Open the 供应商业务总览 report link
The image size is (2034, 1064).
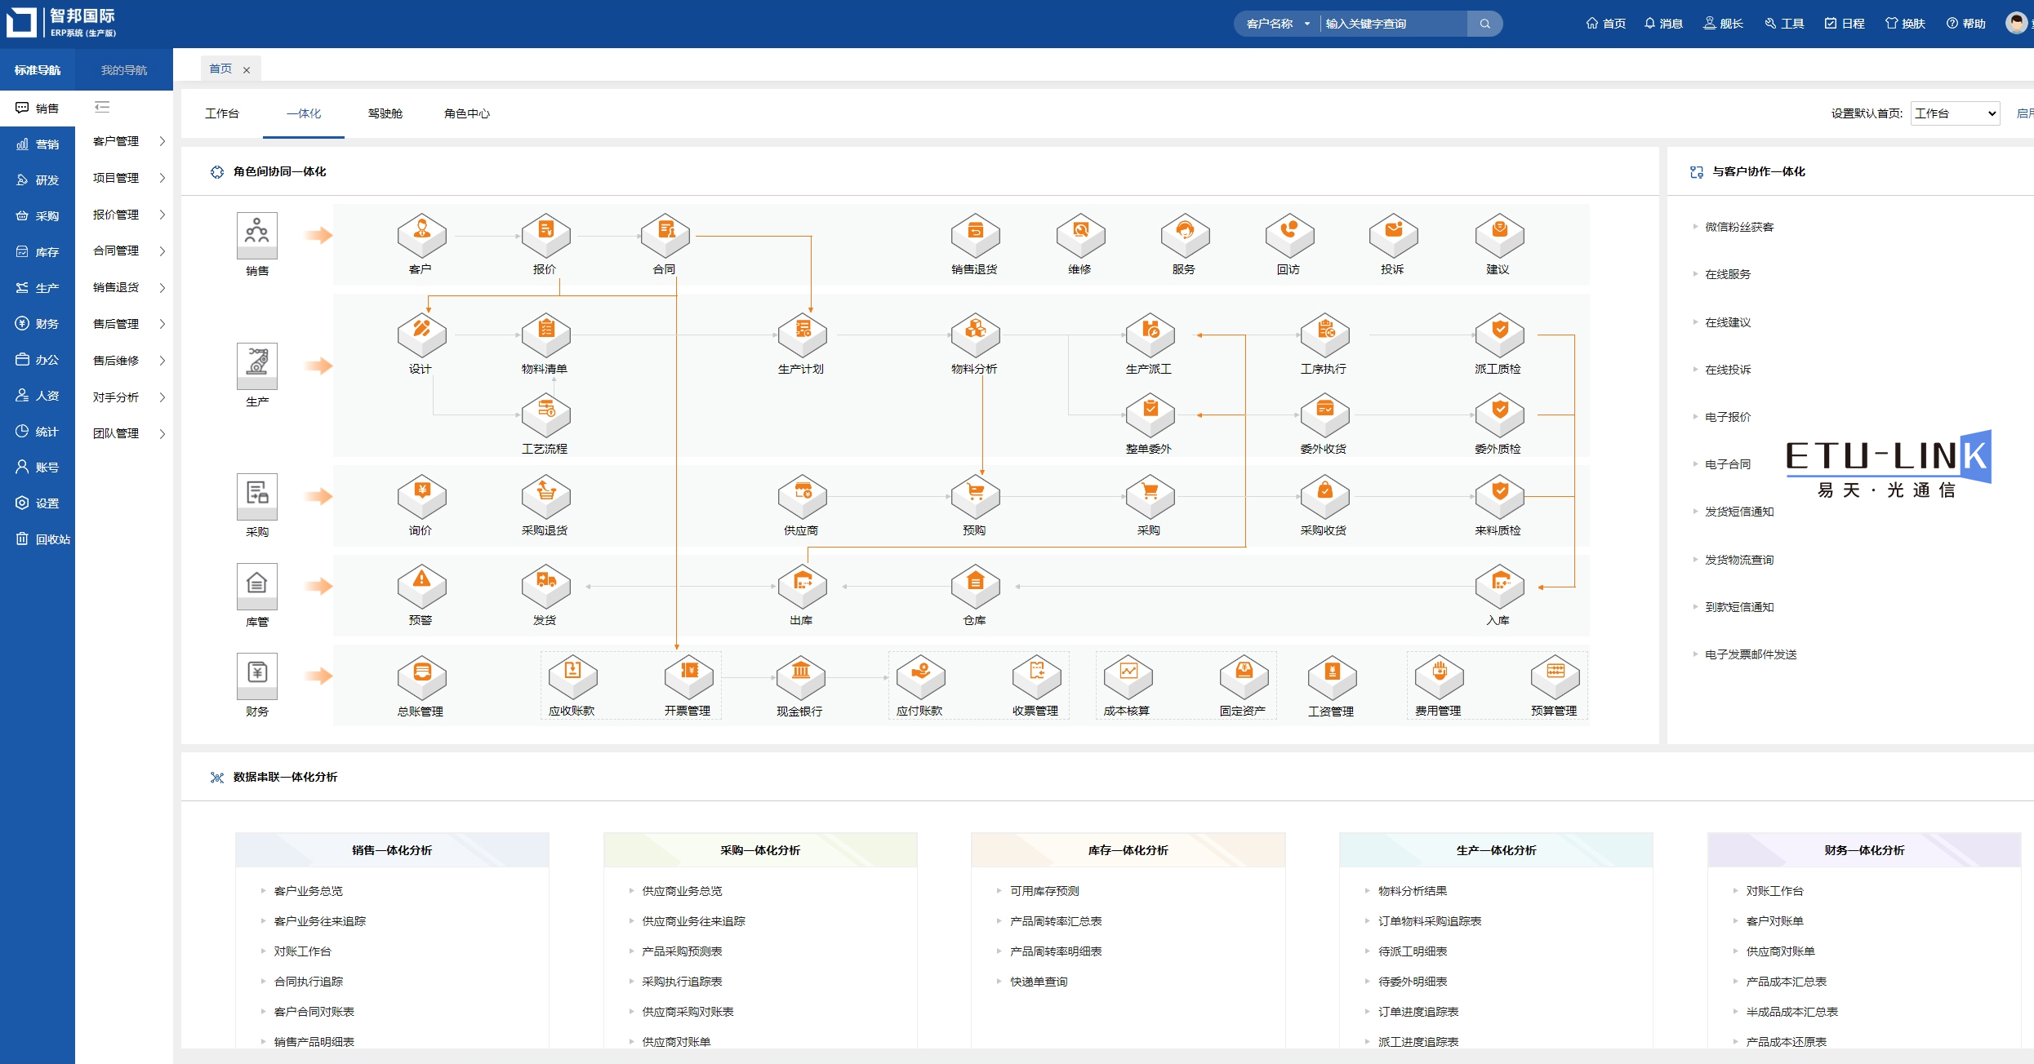[x=682, y=891]
